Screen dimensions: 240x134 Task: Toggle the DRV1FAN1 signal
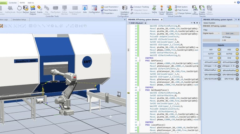click(230, 79)
